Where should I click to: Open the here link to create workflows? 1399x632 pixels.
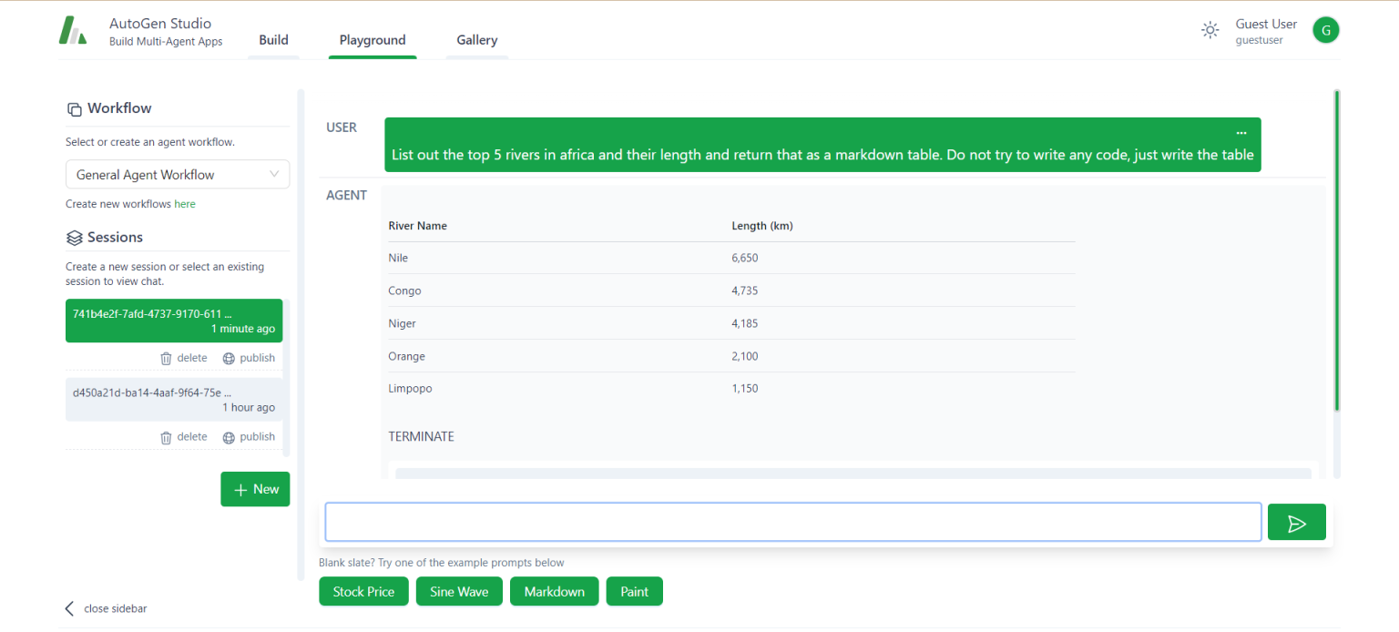coord(185,203)
